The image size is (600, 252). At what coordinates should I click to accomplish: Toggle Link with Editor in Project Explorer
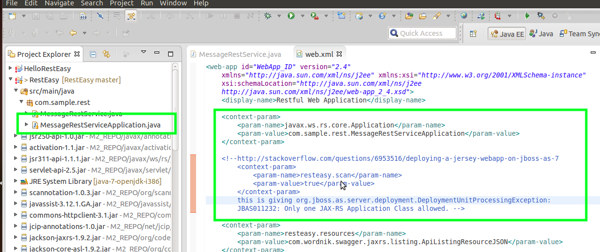pyautogui.click(x=106, y=54)
